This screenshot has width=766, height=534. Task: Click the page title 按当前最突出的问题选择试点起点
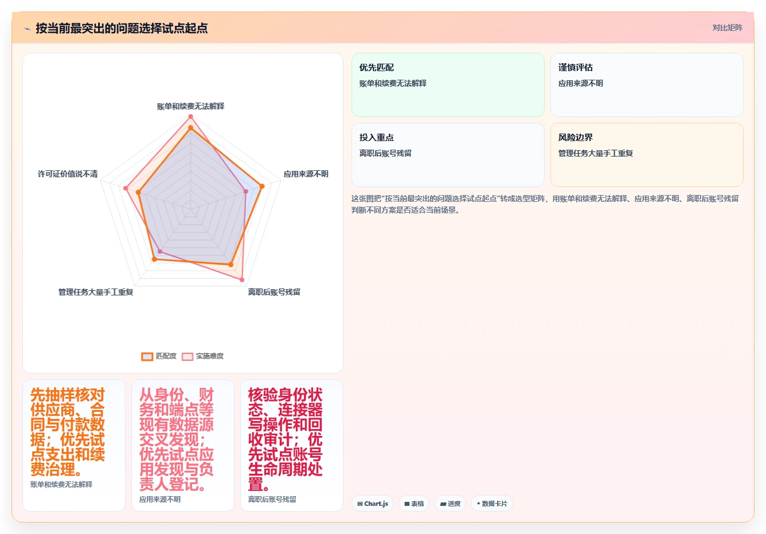click(x=122, y=28)
